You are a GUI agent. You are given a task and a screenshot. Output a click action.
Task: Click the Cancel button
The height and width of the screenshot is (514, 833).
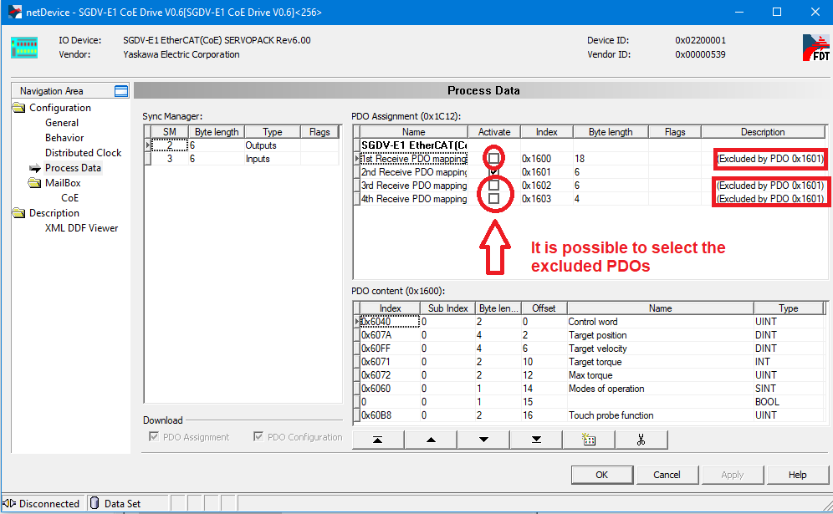667,475
